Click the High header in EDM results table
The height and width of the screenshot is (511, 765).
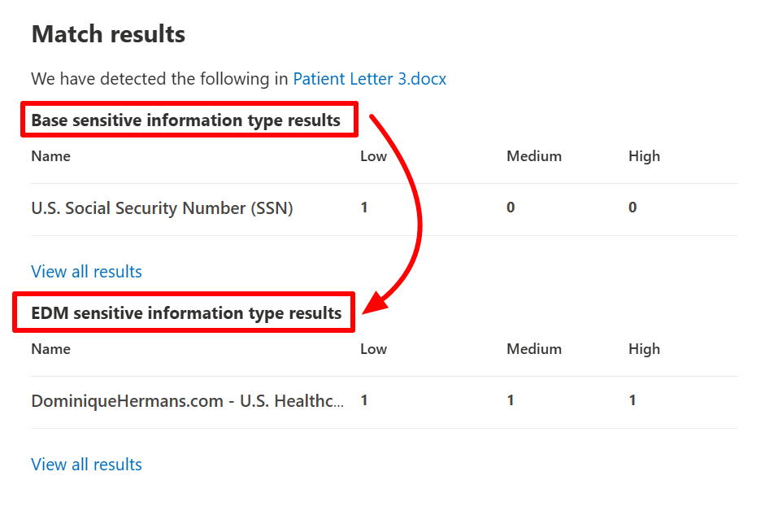644,349
